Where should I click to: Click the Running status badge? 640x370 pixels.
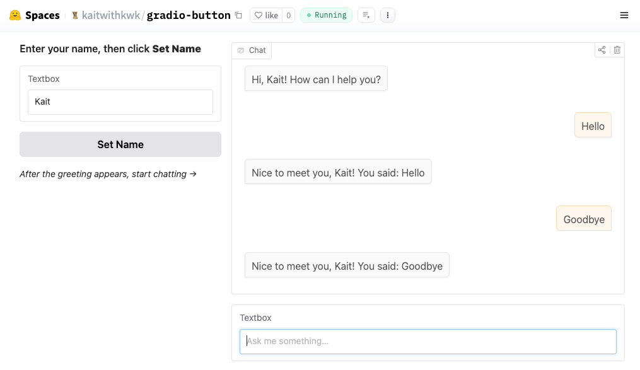tap(326, 15)
